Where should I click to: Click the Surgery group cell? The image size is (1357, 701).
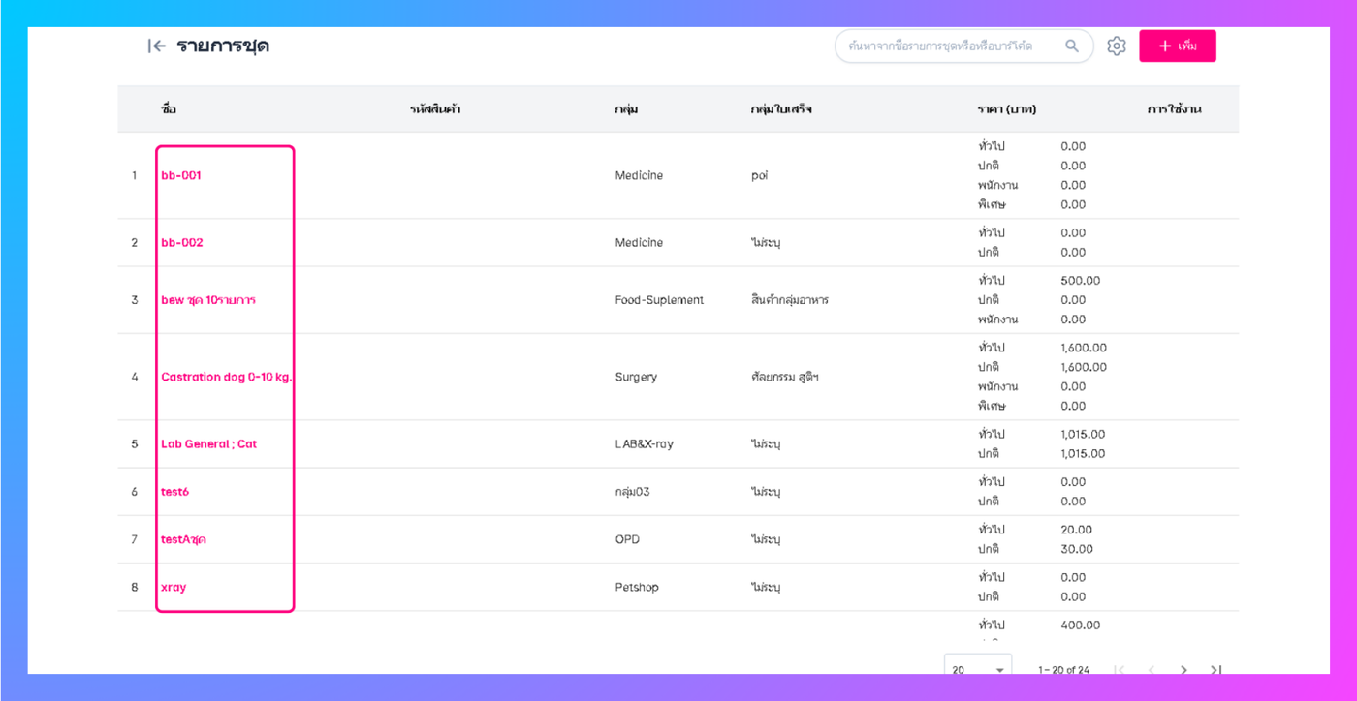point(636,377)
